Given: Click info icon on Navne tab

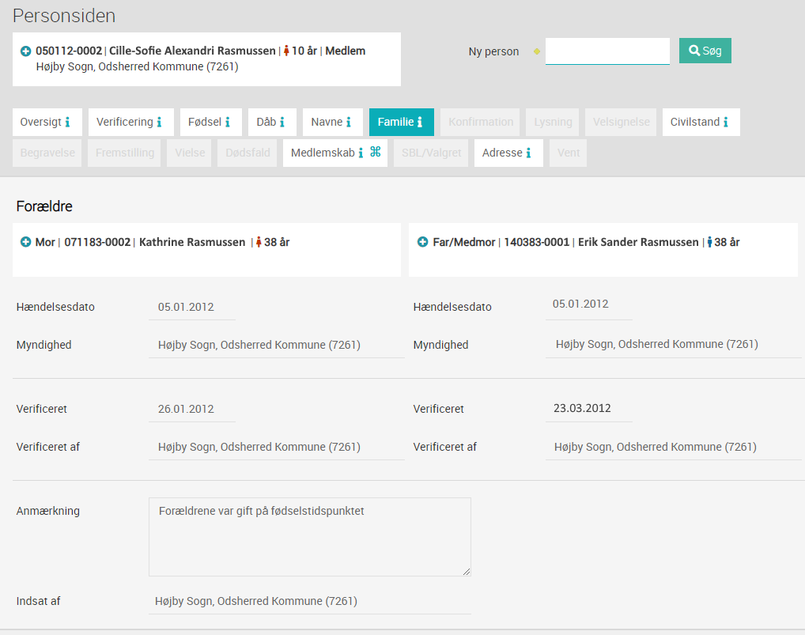Looking at the screenshot, I should (x=349, y=122).
